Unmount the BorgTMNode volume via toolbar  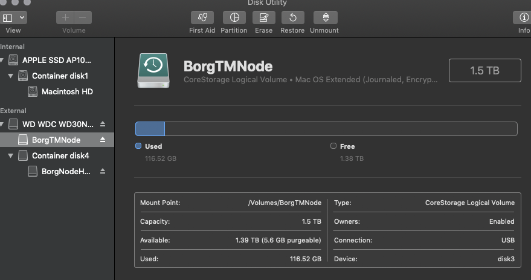[x=326, y=18]
